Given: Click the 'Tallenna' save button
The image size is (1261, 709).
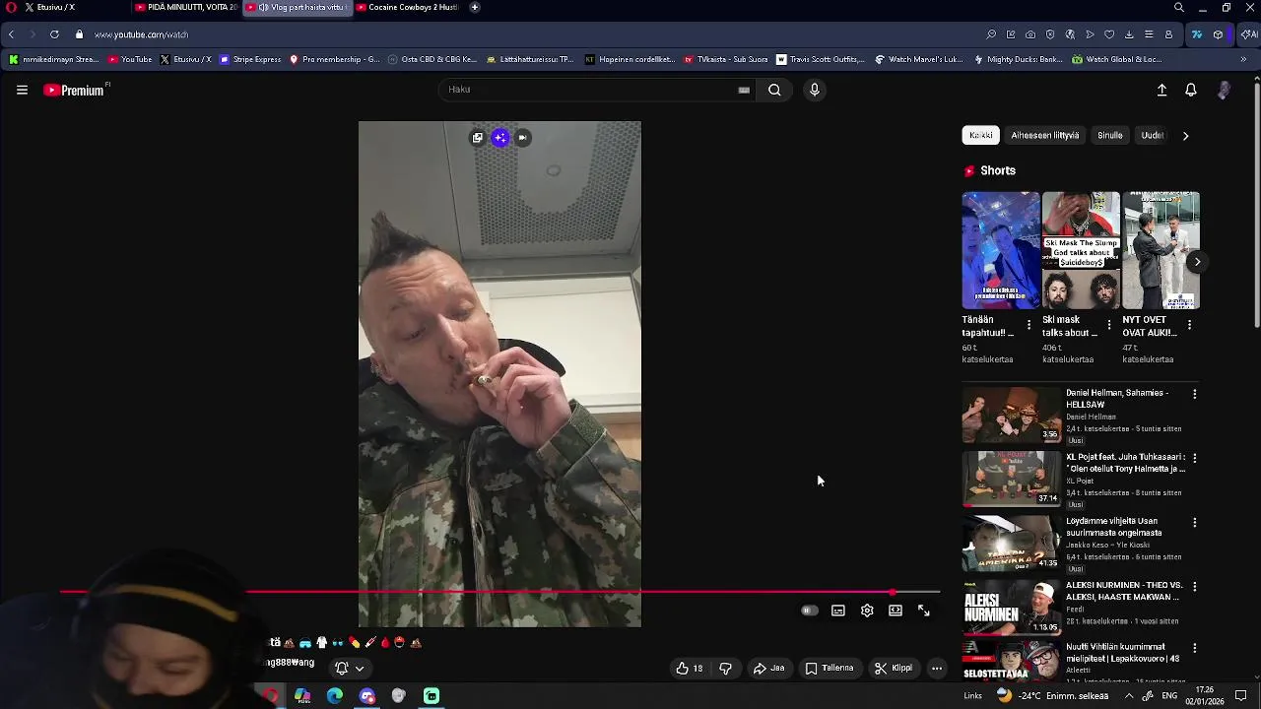Looking at the screenshot, I should pyautogui.click(x=830, y=668).
